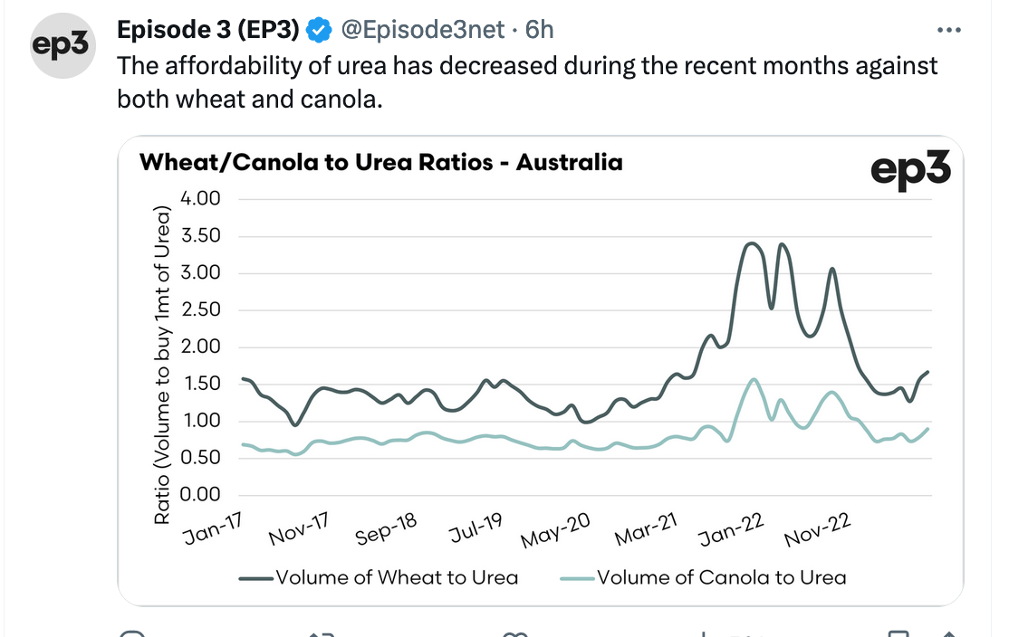The height and width of the screenshot is (637, 1009).
Task: Open the Wheat/Canola to Urea chart image
Action: pyautogui.click(x=541, y=371)
